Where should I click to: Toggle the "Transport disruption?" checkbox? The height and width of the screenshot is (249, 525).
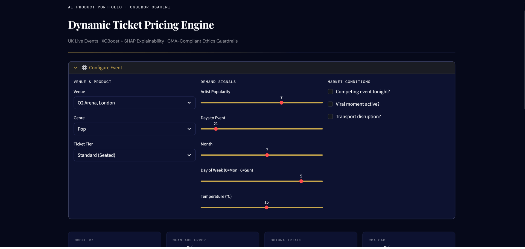pos(330,116)
